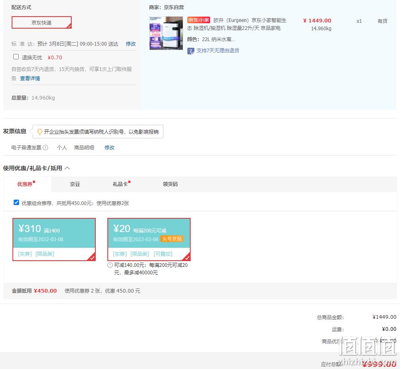
Task: Select the 京东快递 delivery method
Action: pos(41,22)
